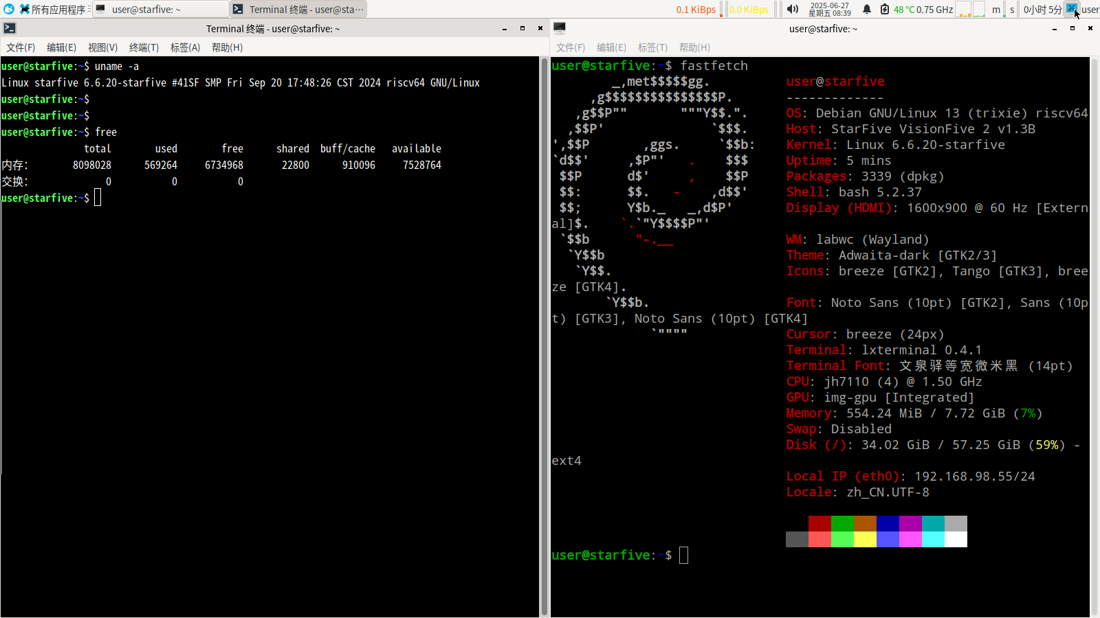Click the battery power manager icon

(x=885, y=10)
